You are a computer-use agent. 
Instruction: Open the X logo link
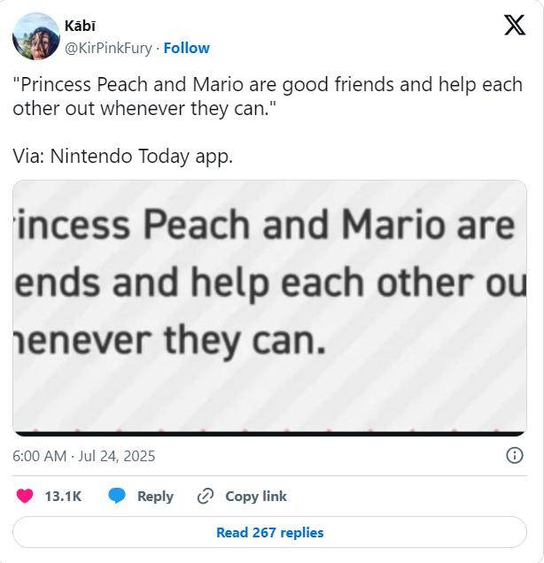point(515,25)
